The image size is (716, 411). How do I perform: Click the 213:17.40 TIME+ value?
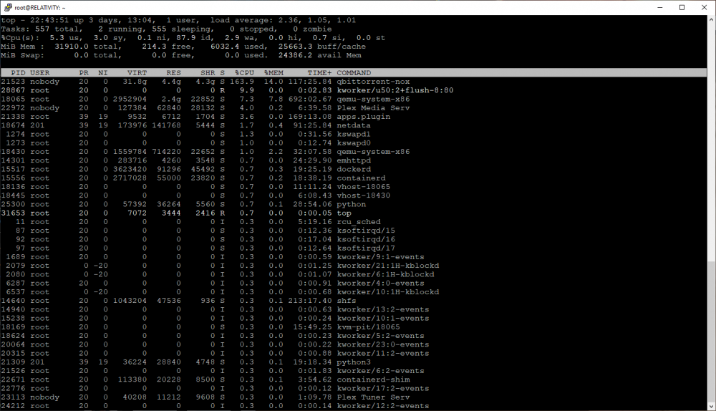click(310, 301)
